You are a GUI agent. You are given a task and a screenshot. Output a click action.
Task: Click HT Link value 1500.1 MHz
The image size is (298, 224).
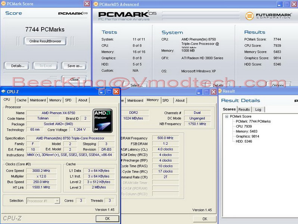[x=41, y=187]
